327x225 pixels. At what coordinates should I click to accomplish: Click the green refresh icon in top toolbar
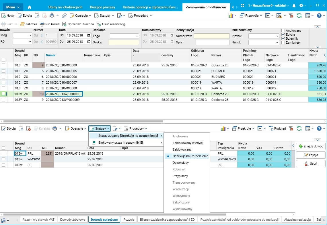tap(299, 16)
